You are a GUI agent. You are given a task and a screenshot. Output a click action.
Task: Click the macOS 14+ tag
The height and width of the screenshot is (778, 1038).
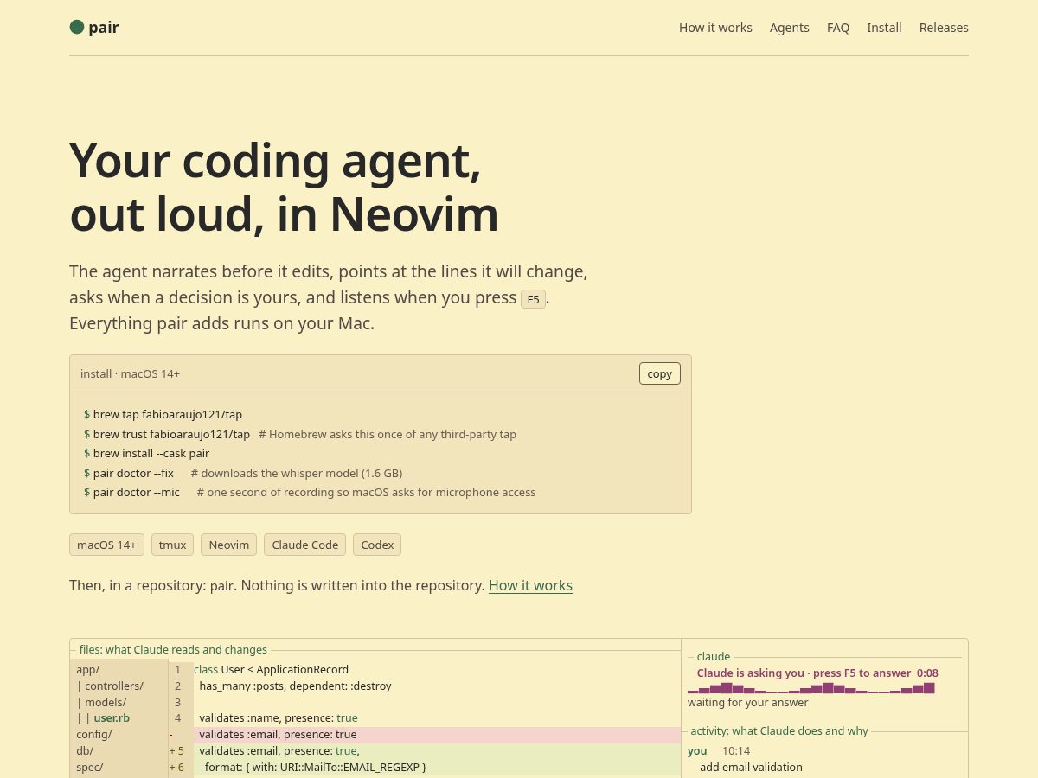106,545
